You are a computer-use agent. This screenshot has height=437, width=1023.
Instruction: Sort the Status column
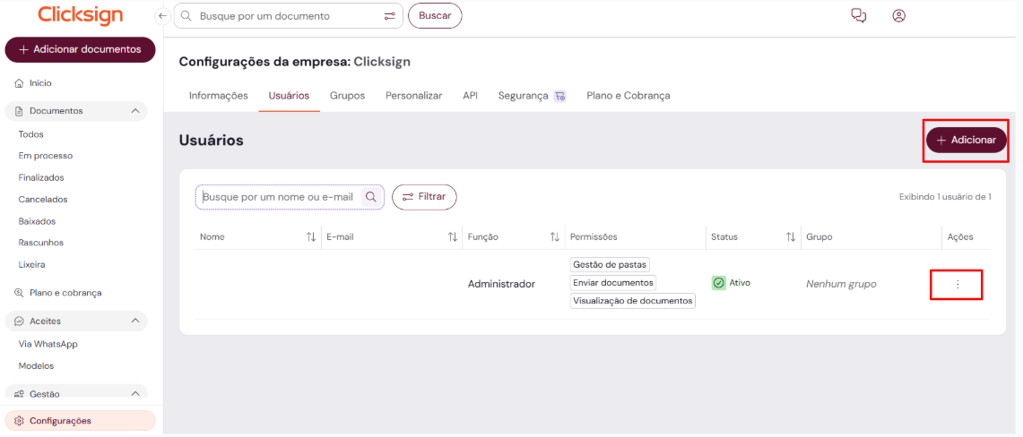(x=791, y=237)
